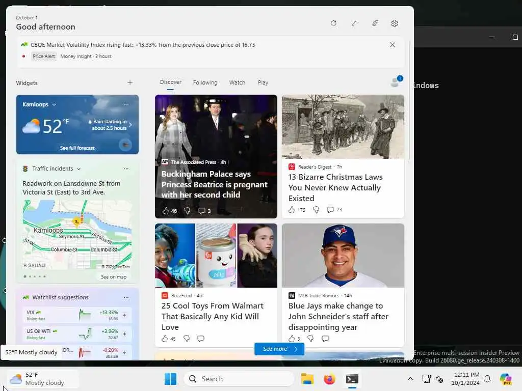This screenshot has width=522, height=391.
Task: Open the 12:11 PM clock and calendar
Action: (465, 379)
